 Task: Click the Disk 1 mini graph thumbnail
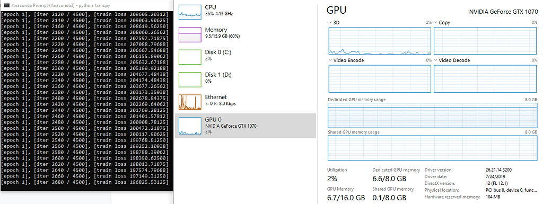tap(190, 79)
